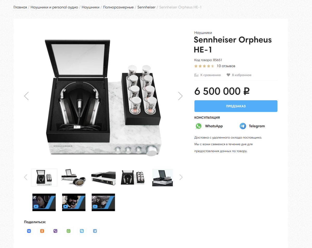Screen dimensions: 312x248
Task: Click the ПРЕДЗАКАЗ button
Action: tap(236, 106)
